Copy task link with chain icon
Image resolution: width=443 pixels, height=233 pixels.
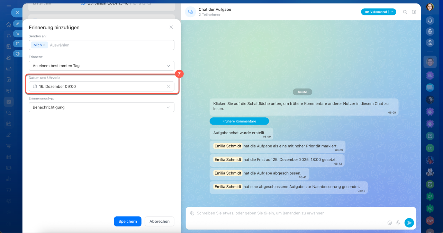point(18,23)
